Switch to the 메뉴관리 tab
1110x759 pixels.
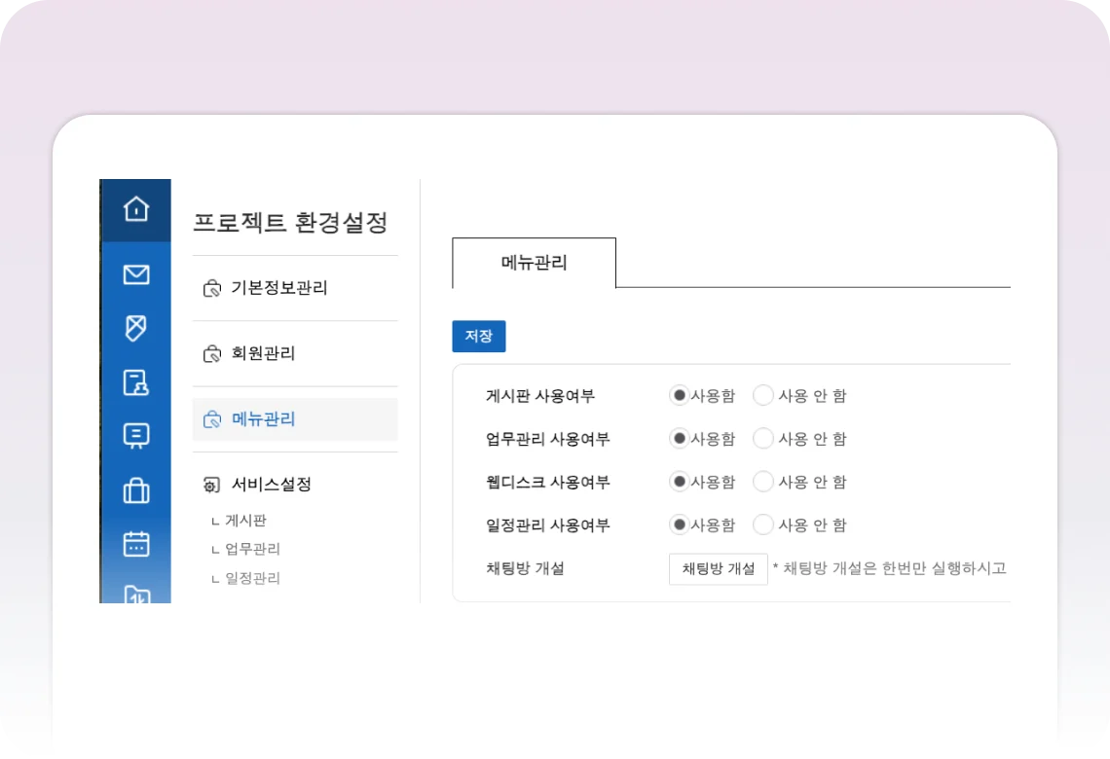[x=534, y=263]
